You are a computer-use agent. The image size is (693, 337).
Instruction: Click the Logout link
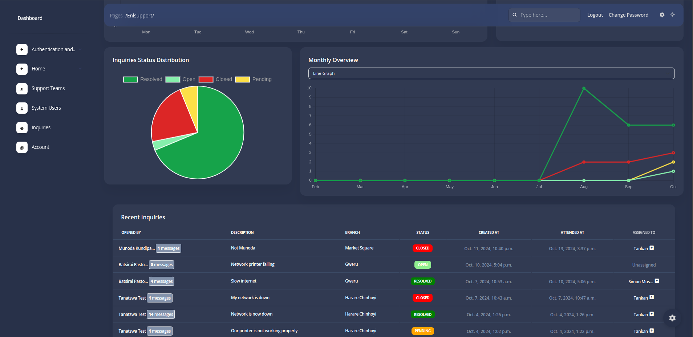pos(595,15)
